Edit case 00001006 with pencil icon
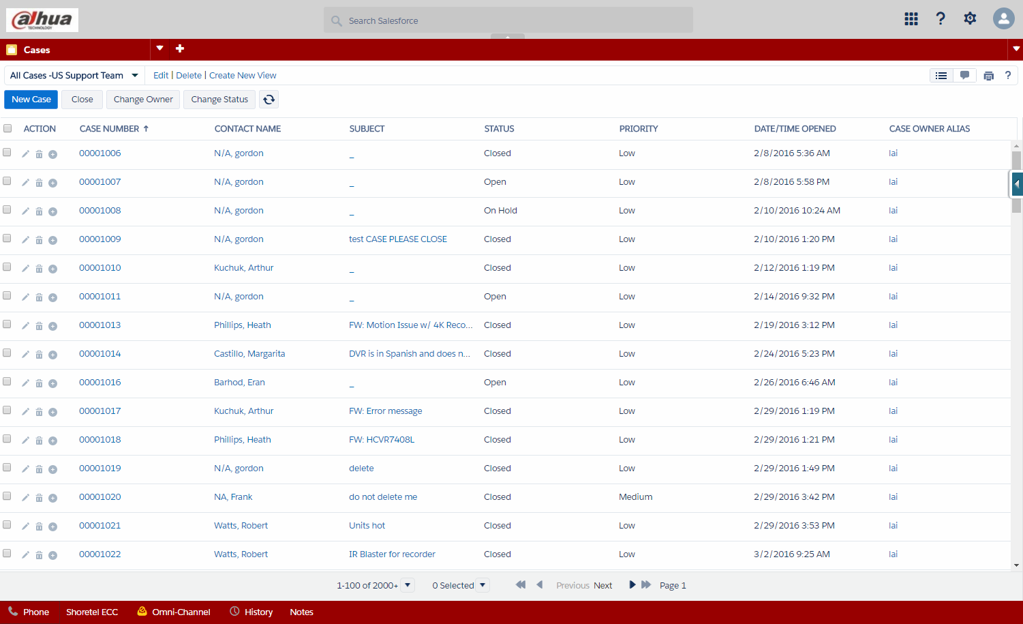The width and height of the screenshot is (1023, 624). tap(25, 154)
